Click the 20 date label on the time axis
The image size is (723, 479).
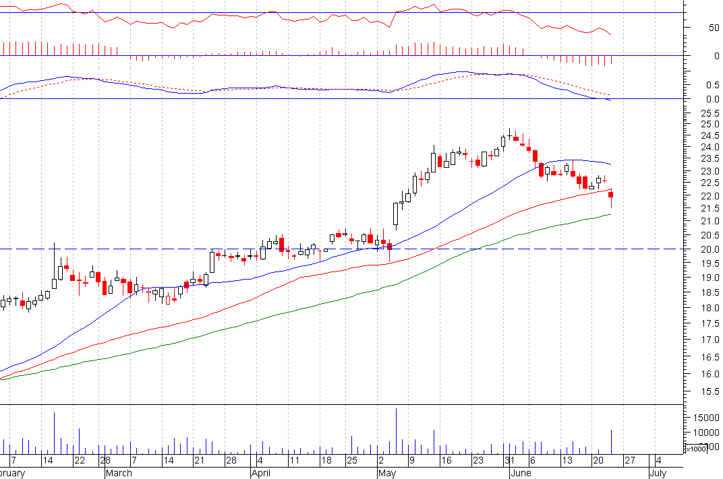click(598, 460)
